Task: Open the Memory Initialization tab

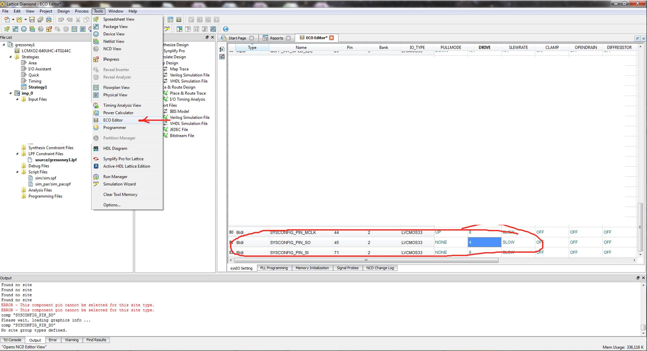Action: (x=312, y=268)
